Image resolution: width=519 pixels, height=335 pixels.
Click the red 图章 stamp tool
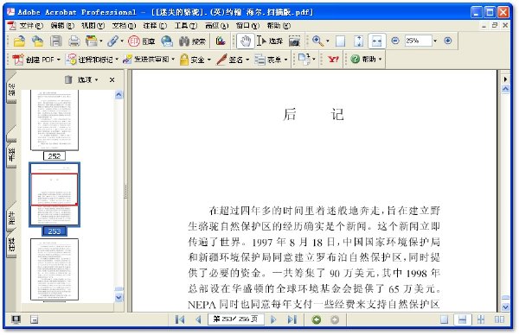(141, 41)
